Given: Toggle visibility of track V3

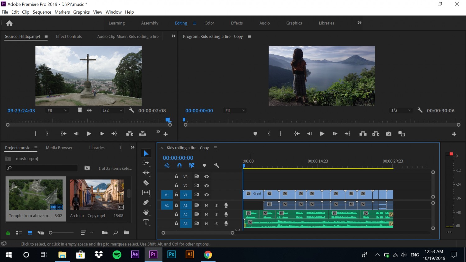Looking at the screenshot, I should 207,177.
